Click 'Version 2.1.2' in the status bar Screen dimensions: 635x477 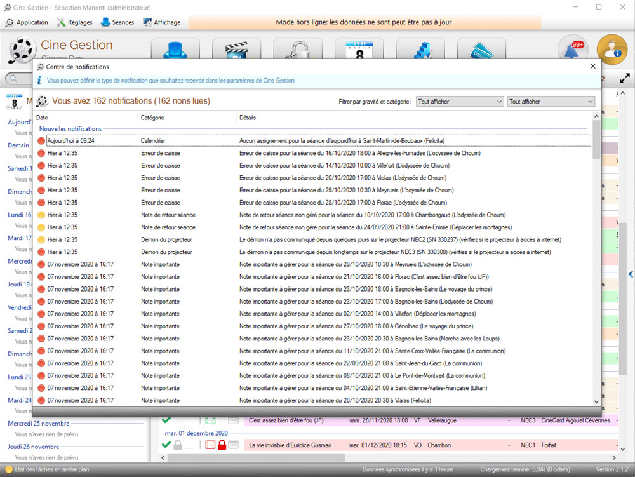click(612, 470)
